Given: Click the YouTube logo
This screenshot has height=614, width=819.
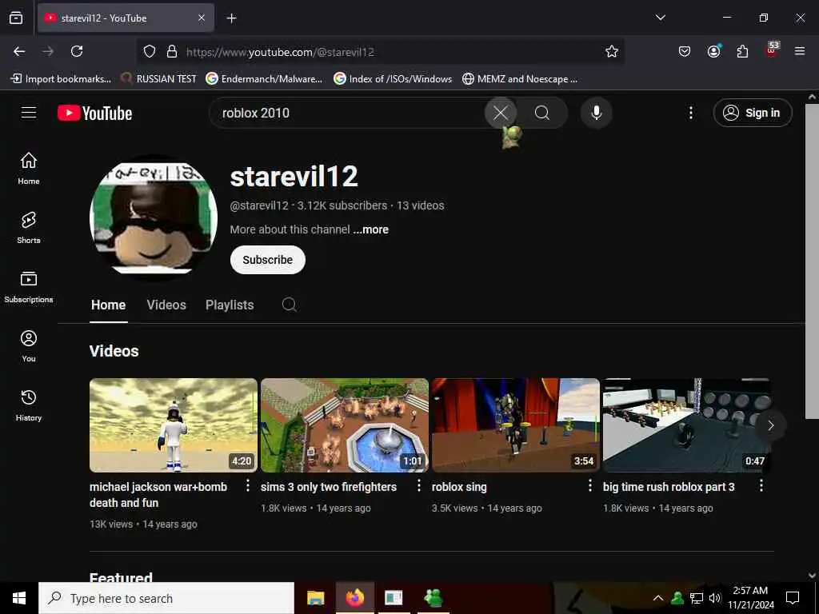Looking at the screenshot, I should pos(95,113).
